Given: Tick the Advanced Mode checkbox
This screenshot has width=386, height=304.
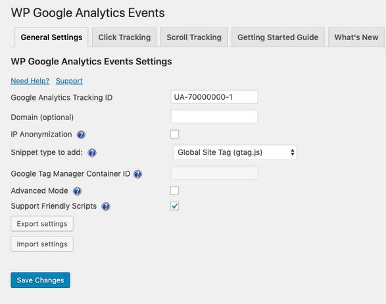Looking at the screenshot, I should pyautogui.click(x=174, y=190).
